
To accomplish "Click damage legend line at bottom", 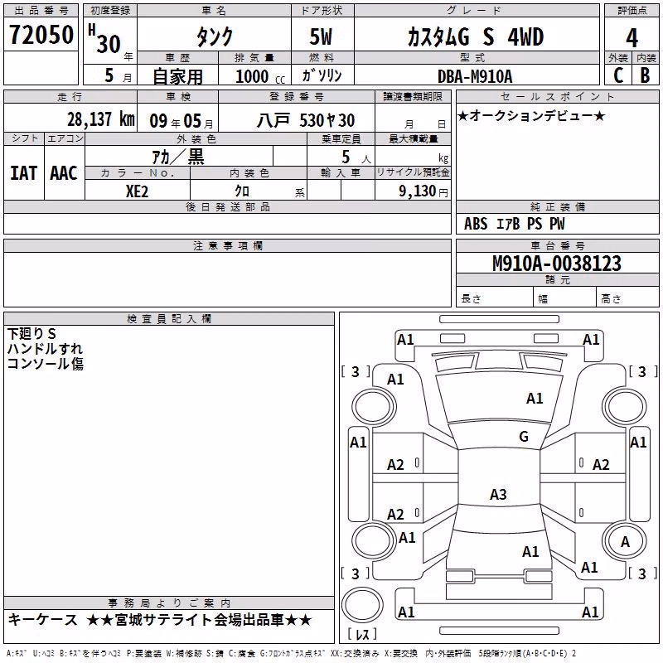I will tap(292, 653).
